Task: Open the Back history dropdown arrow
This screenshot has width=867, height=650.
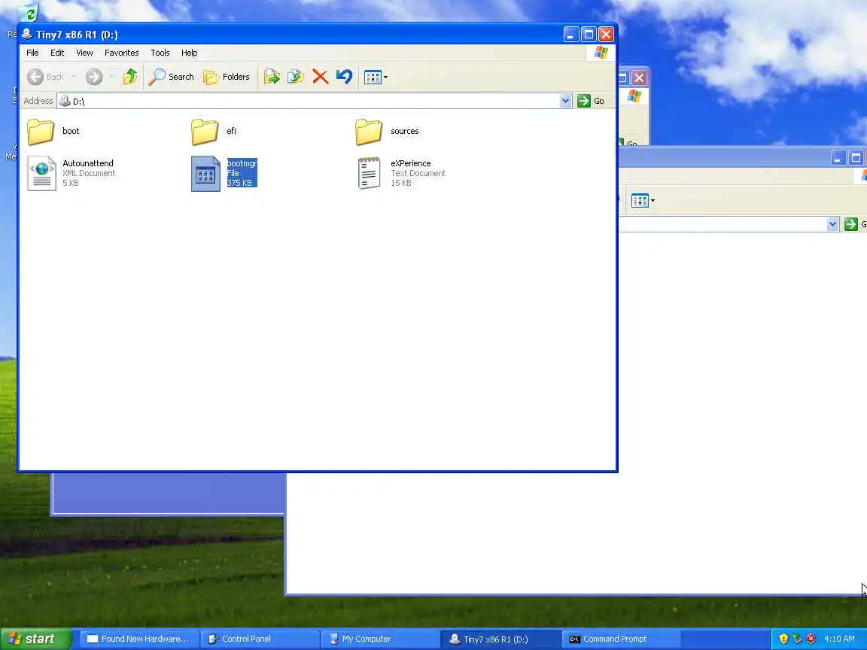Action: [x=74, y=77]
